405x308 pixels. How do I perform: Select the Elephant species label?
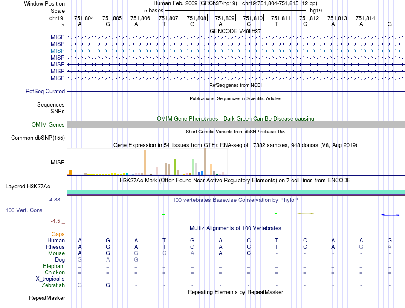(x=54, y=266)
